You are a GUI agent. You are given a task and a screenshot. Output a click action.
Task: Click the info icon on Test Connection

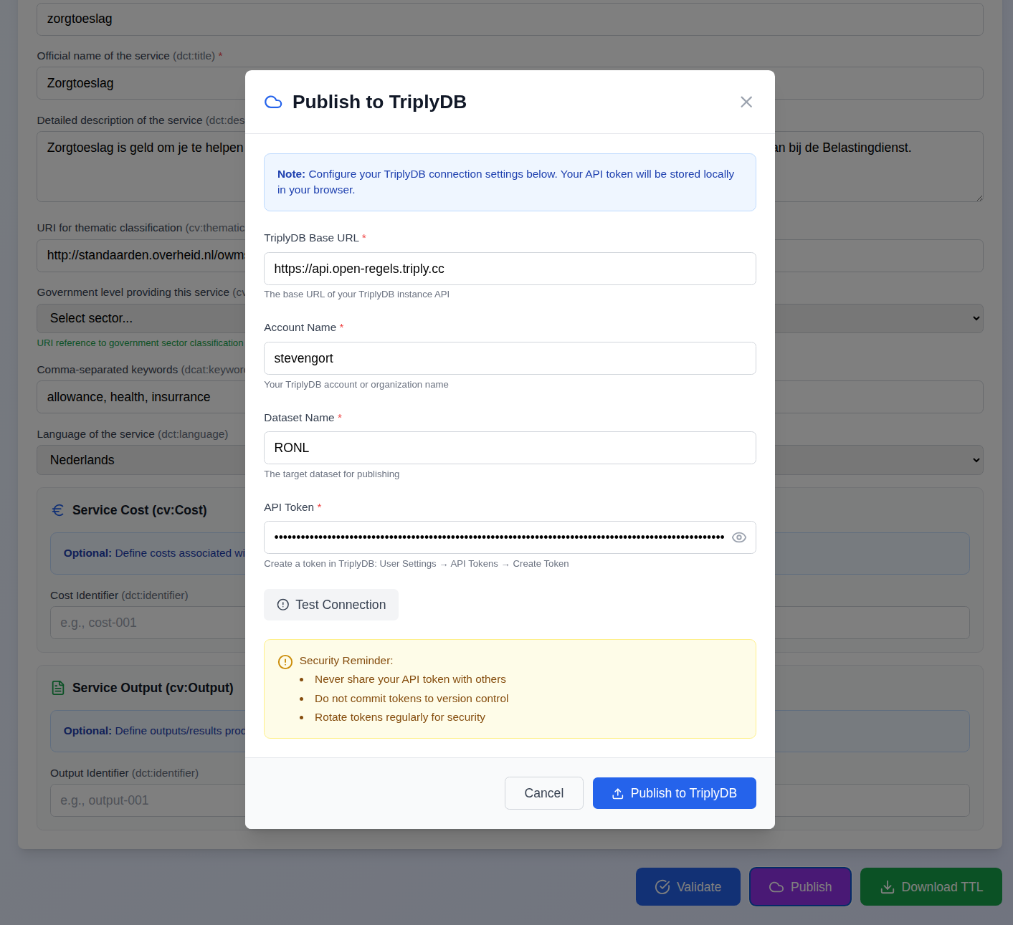(x=283, y=605)
